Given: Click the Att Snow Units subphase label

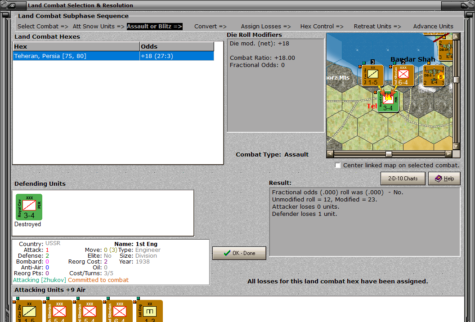Looking at the screenshot, I should (x=99, y=27).
